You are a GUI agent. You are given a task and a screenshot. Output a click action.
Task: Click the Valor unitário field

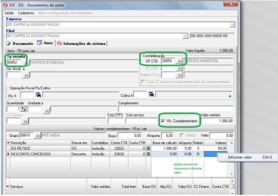click(x=217, y=121)
